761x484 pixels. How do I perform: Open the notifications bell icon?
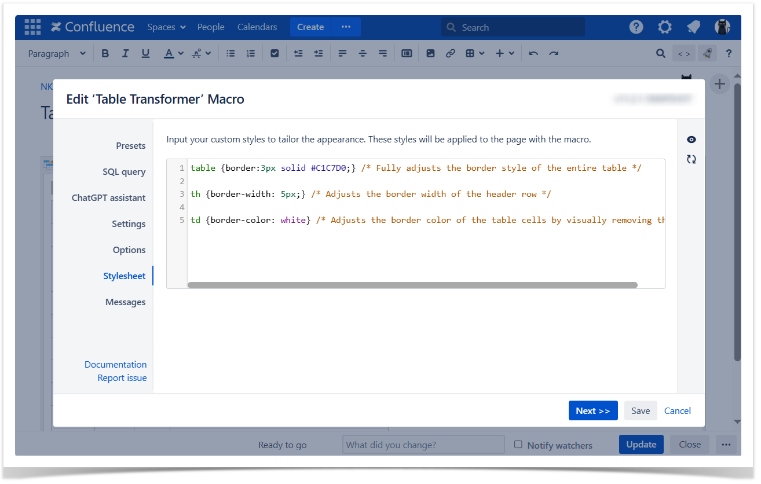click(693, 27)
